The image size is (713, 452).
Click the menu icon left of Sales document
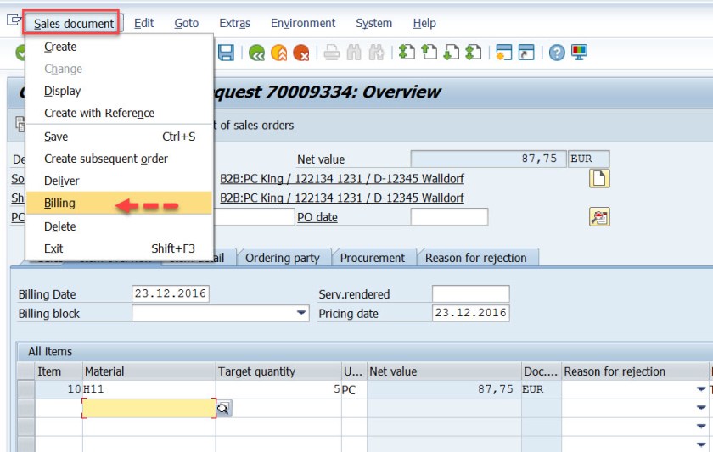tap(14, 20)
